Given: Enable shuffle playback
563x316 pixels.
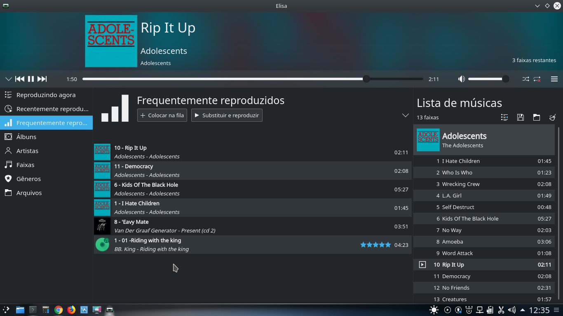Looking at the screenshot, I should coord(525,79).
